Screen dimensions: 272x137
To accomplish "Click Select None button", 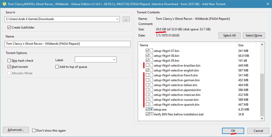I will pos(254,35).
